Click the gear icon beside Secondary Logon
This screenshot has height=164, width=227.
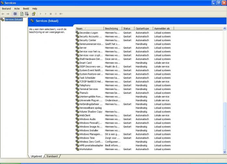coord(77,33)
